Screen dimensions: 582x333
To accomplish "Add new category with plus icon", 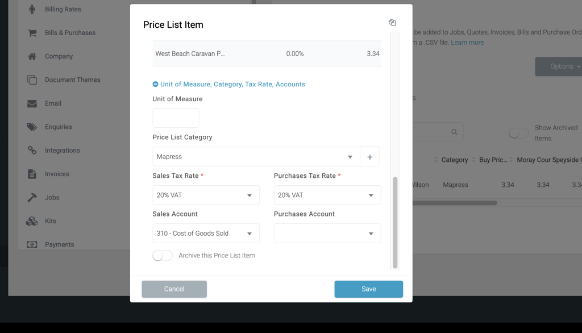I will (x=370, y=157).
